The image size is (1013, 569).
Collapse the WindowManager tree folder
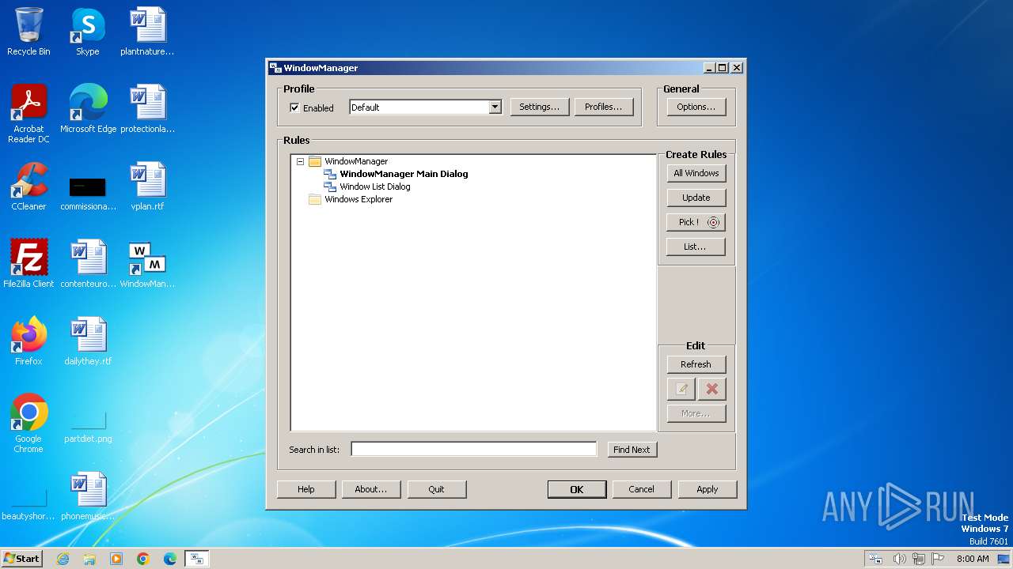300,161
